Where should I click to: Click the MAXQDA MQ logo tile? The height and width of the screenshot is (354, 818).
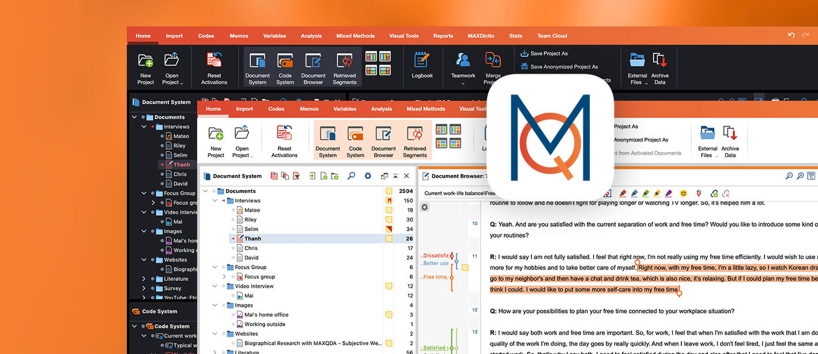[x=550, y=138]
